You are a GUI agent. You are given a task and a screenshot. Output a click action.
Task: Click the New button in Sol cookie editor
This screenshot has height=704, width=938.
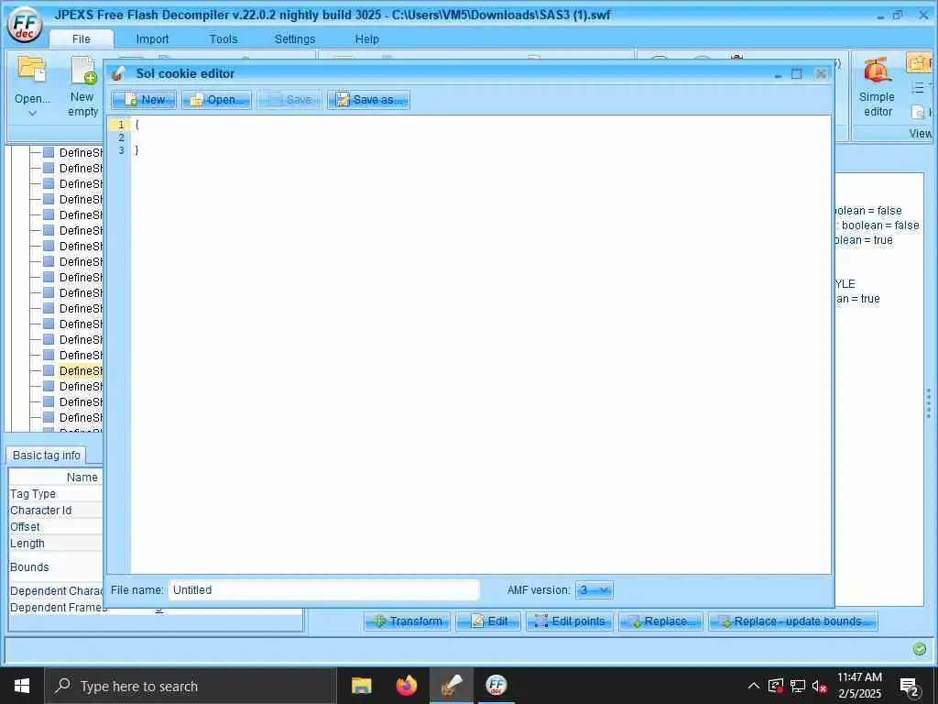coord(144,100)
